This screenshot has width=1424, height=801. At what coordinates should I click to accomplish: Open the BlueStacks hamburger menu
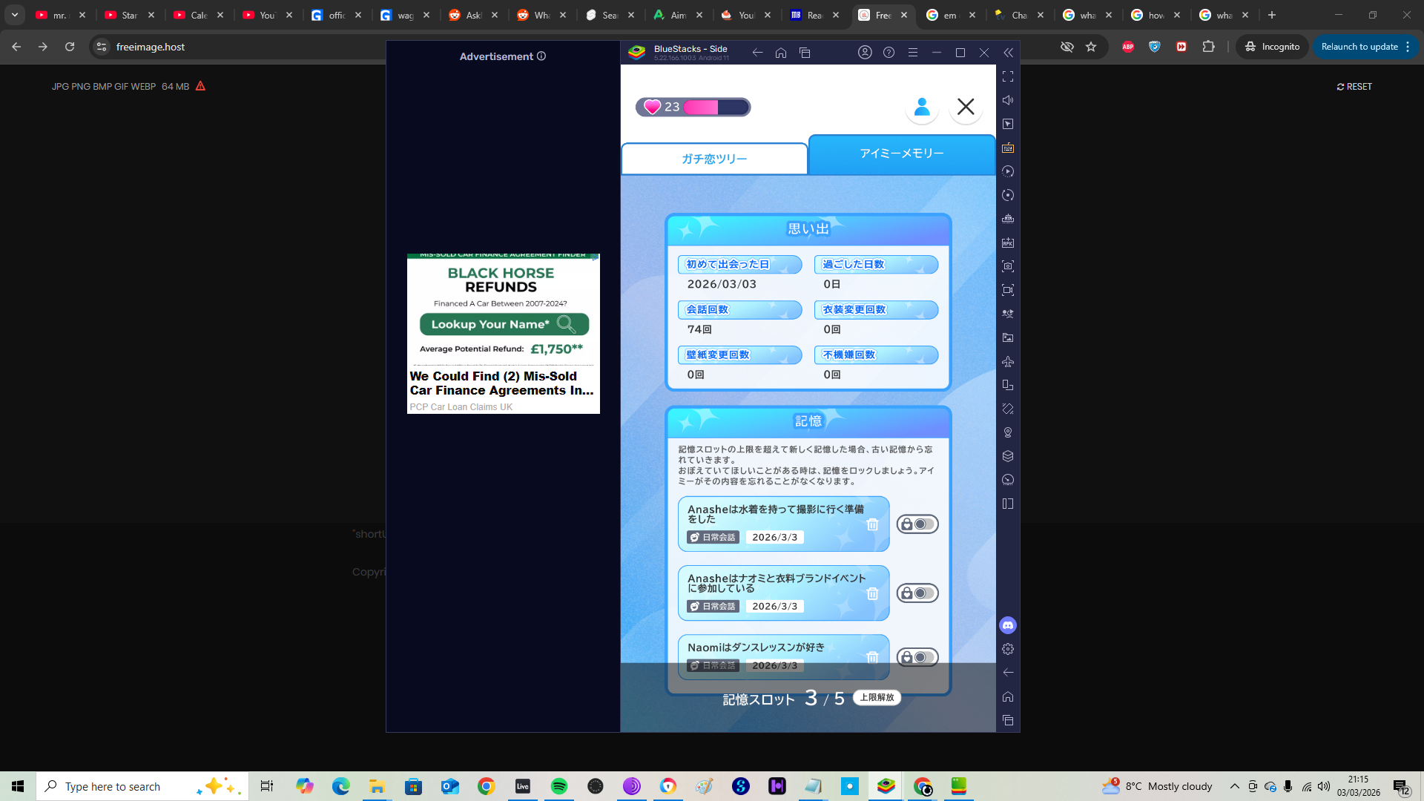coord(913,53)
